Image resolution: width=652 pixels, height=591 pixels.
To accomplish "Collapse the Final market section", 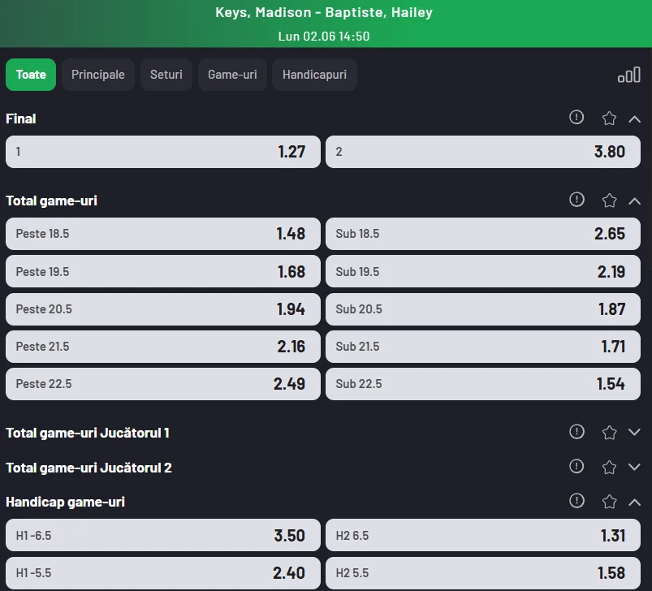I will pos(634,119).
